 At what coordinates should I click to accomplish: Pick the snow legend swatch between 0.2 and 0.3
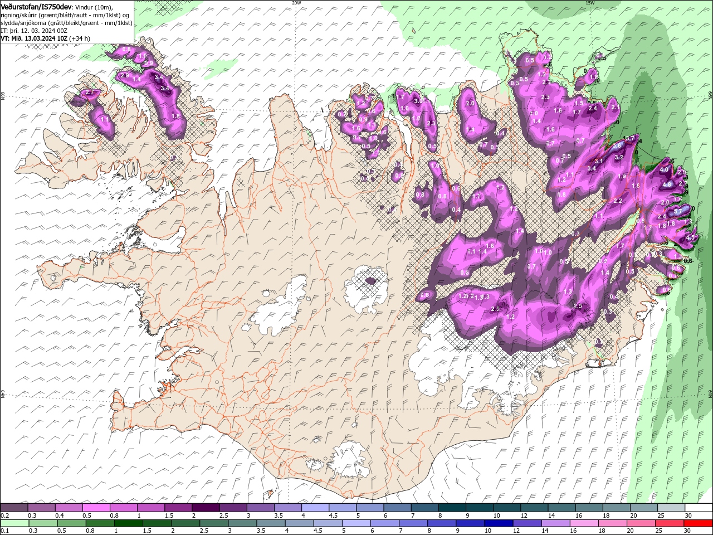14,508
